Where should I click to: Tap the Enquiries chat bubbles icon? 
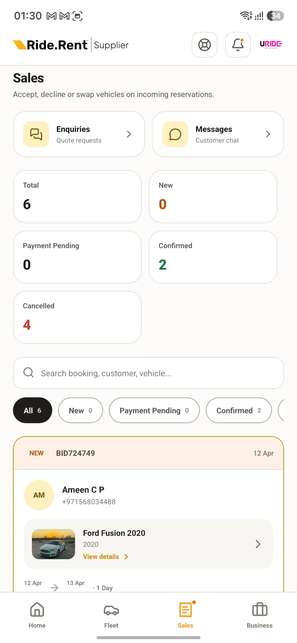tap(36, 134)
